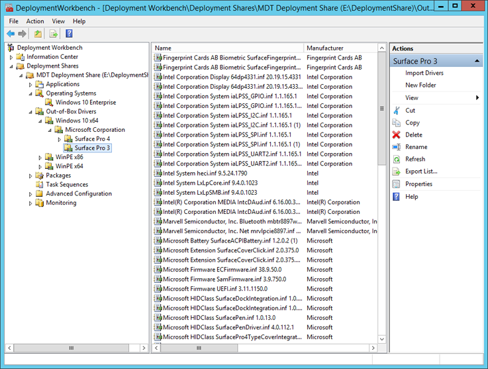Screen dimensions: 488x369
Task: Click the Refresh action icon
Action: click(x=397, y=159)
